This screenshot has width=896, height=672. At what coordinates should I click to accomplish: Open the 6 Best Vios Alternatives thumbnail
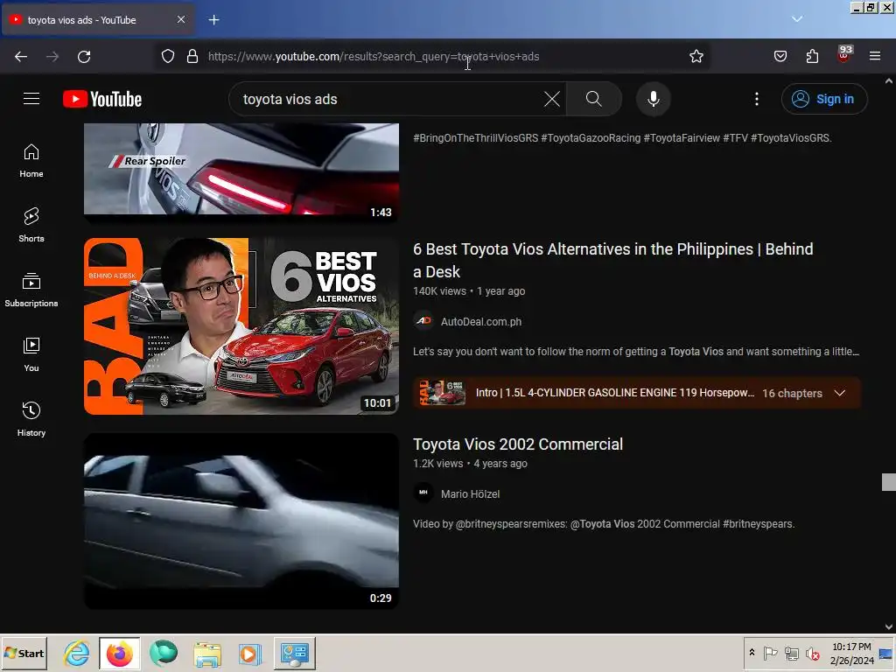tap(241, 326)
